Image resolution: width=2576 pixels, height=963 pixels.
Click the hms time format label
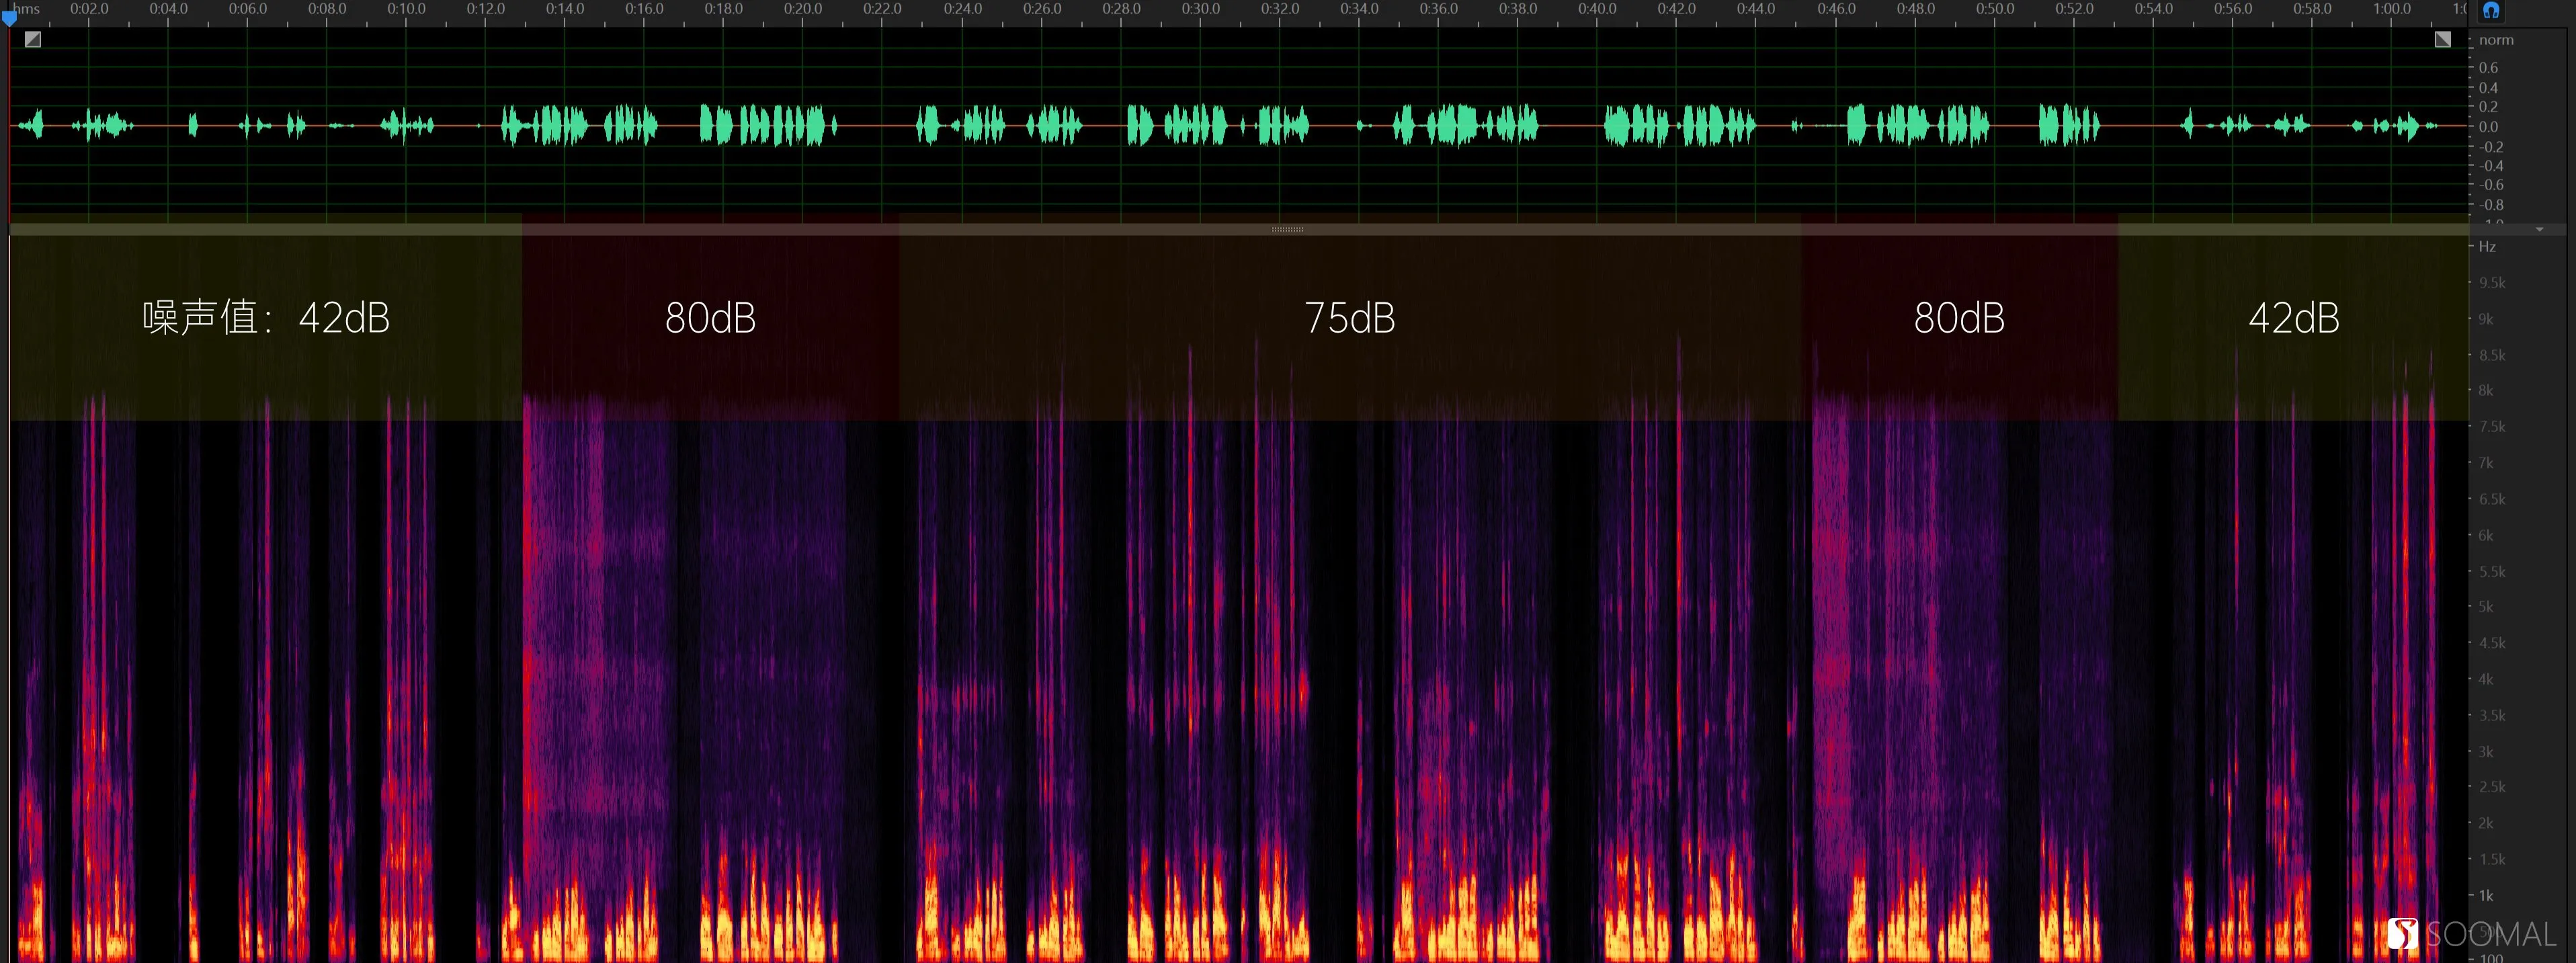point(26,9)
